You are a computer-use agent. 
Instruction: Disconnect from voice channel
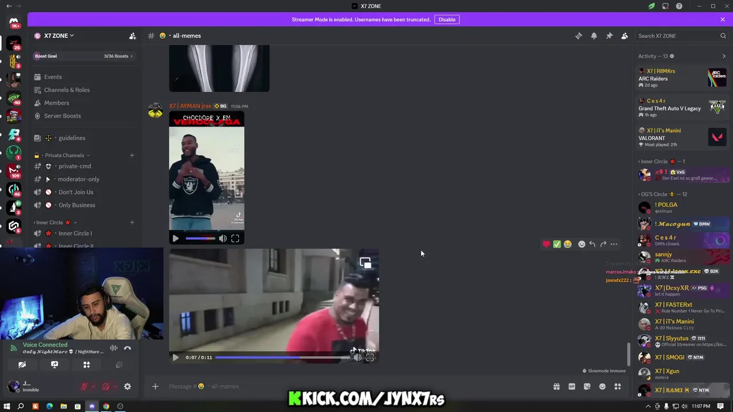pos(128,348)
